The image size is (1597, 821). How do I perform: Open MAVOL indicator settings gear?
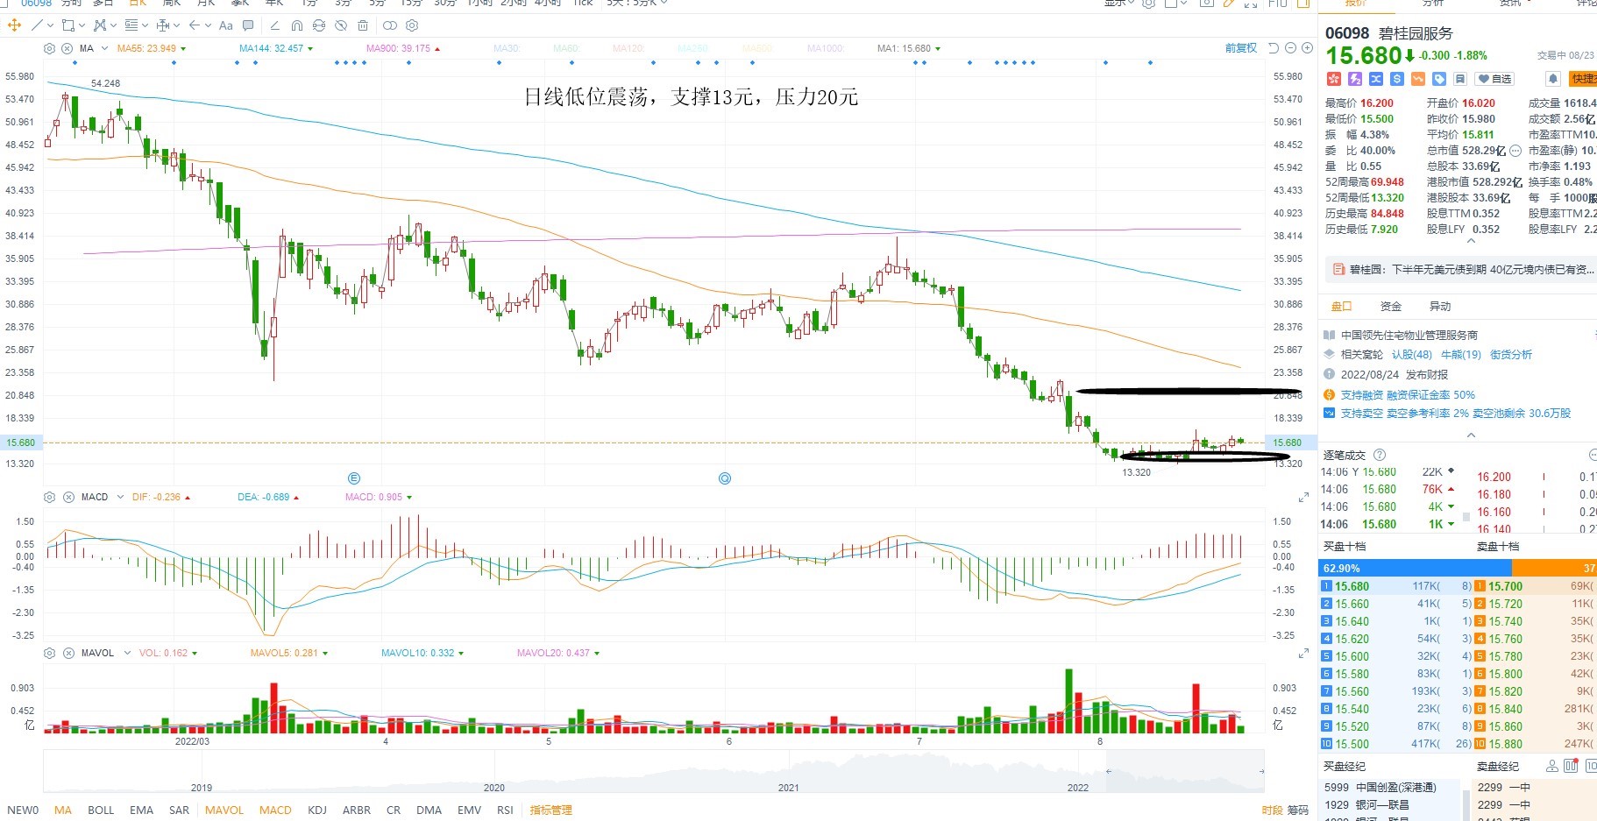click(50, 653)
